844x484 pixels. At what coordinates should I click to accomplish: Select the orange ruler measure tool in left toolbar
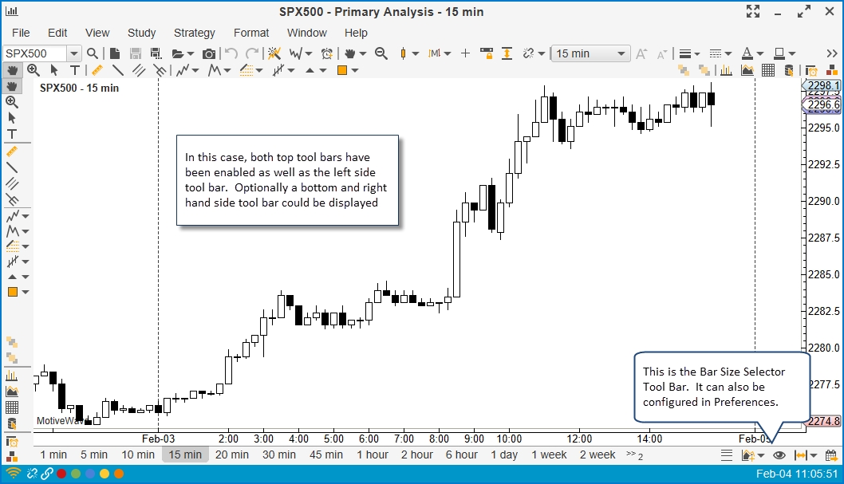tap(12, 151)
